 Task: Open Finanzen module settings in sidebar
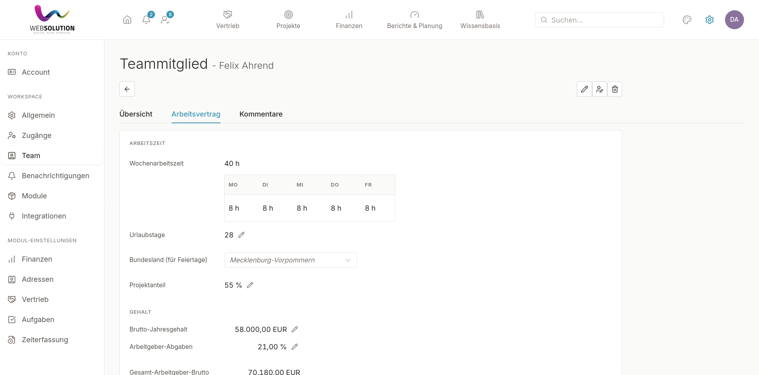52,259
